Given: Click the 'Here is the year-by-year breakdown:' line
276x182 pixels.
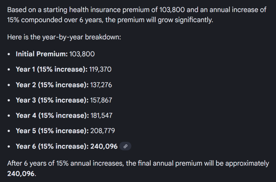Looking at the screenshot, I should point(64,37).
